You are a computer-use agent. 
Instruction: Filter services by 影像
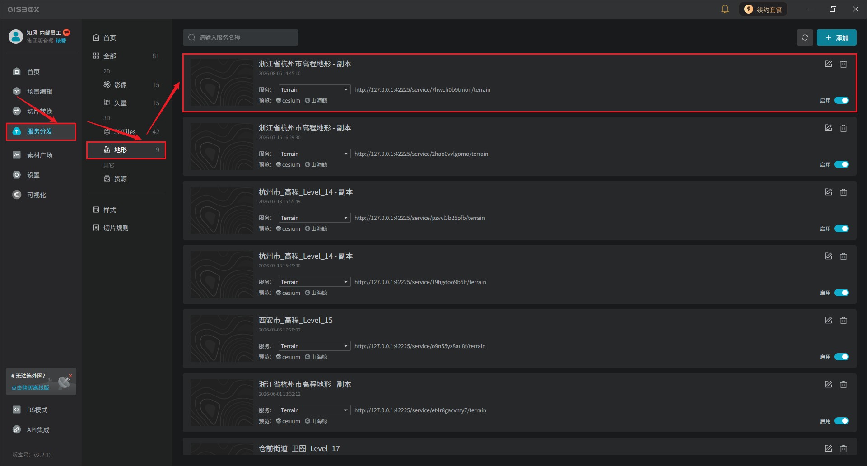click(x=126, y=84)
